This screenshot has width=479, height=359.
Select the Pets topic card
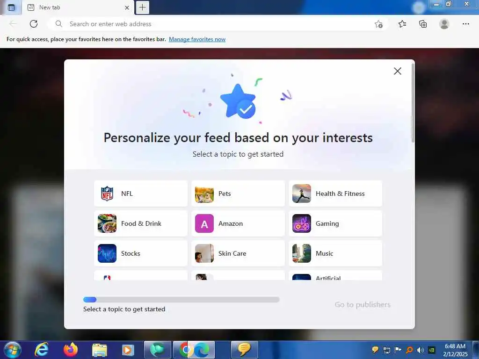point(238,194)
